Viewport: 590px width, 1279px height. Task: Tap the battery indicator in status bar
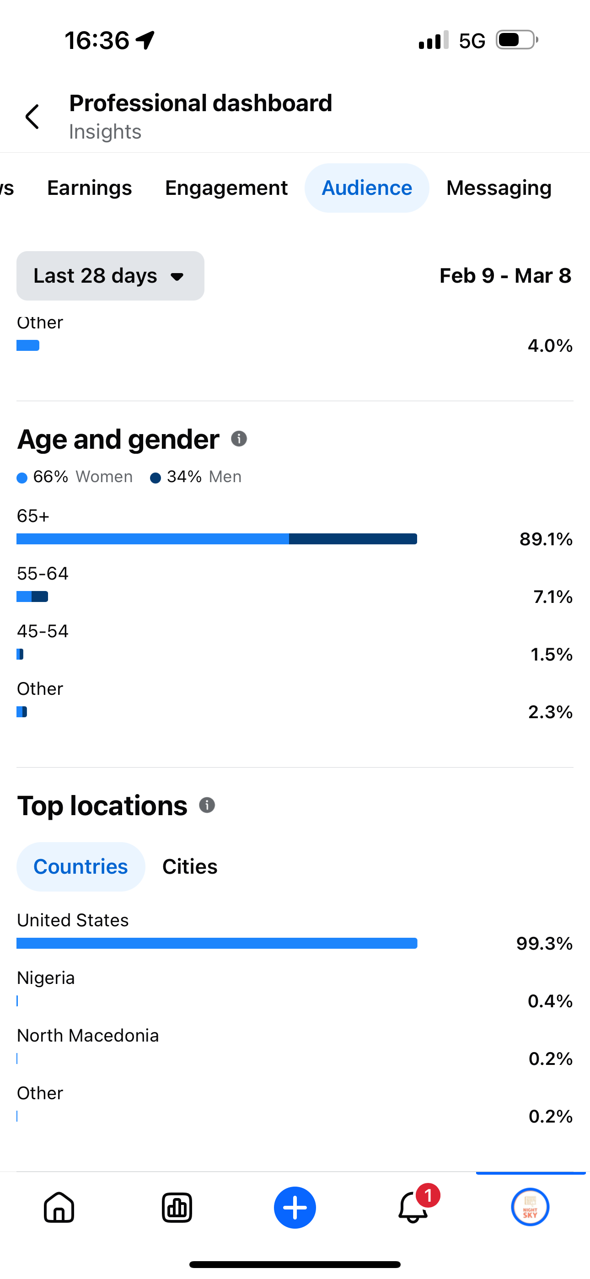point(517,40)
